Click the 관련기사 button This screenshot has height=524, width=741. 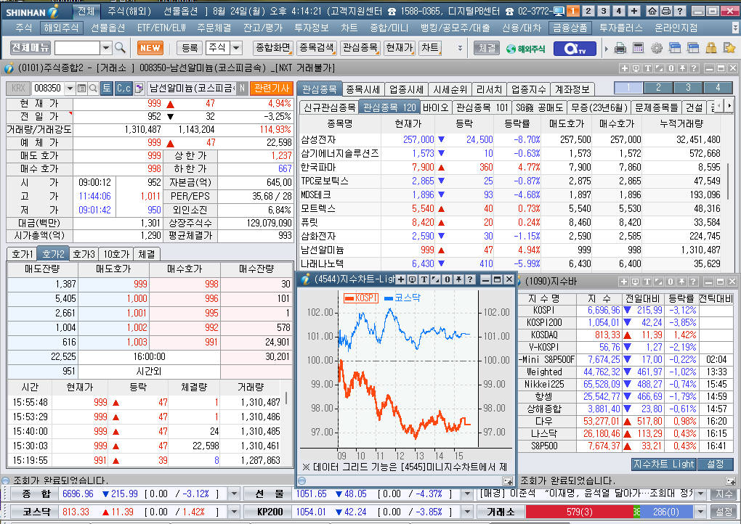271,88
